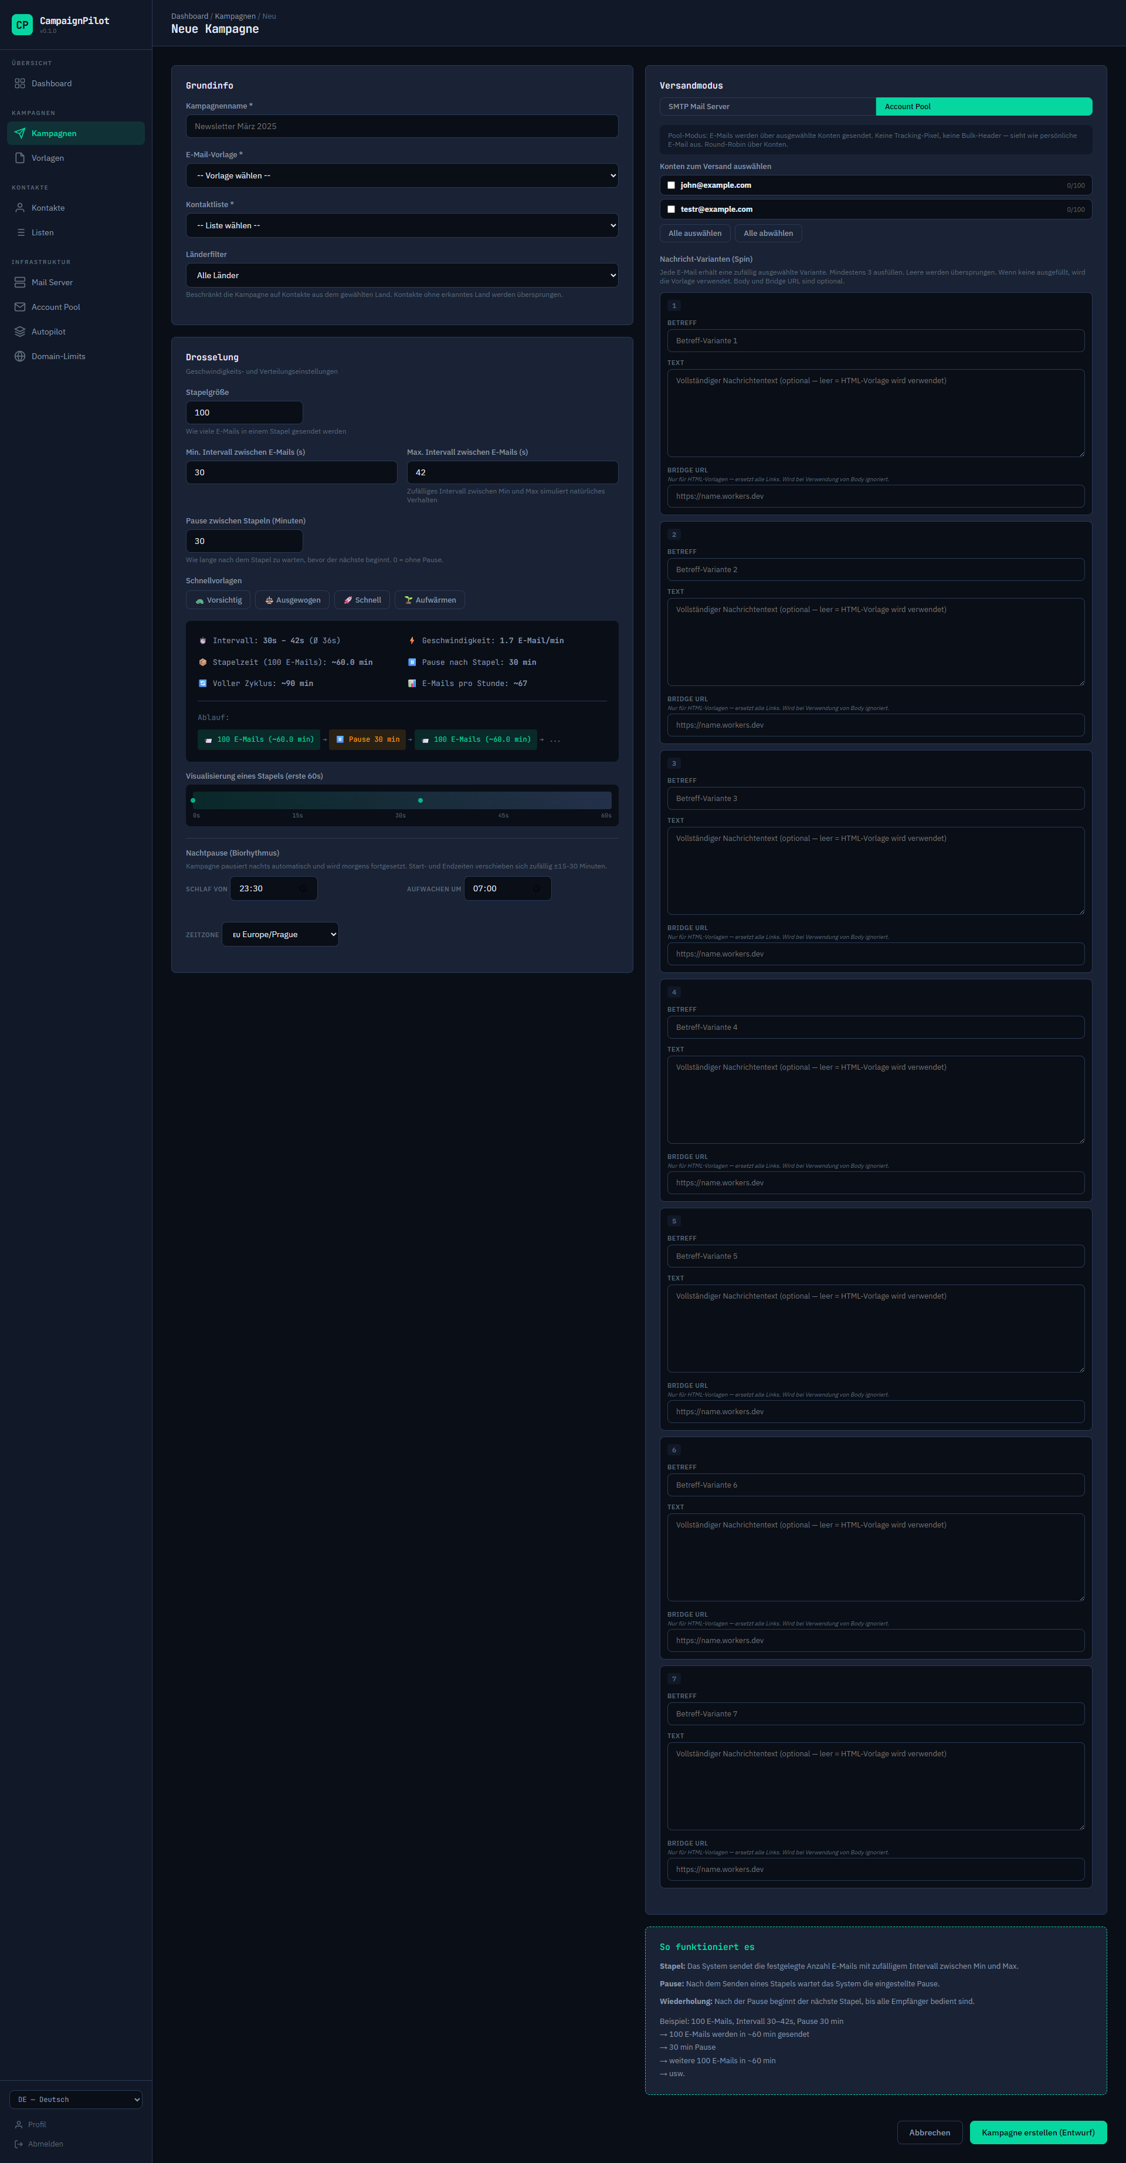The image size is (1126, 2163).
Task: Focus the Pause zwischen Stapeln input
Action: coord(244,541)
